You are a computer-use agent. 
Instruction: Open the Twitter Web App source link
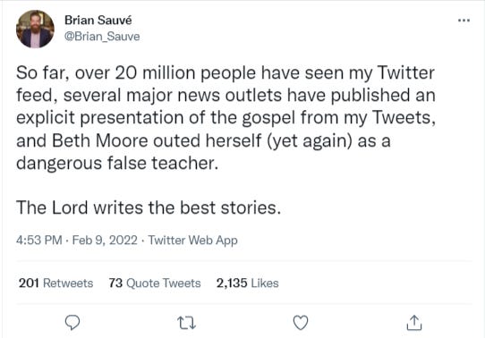(x=192, y=240)
